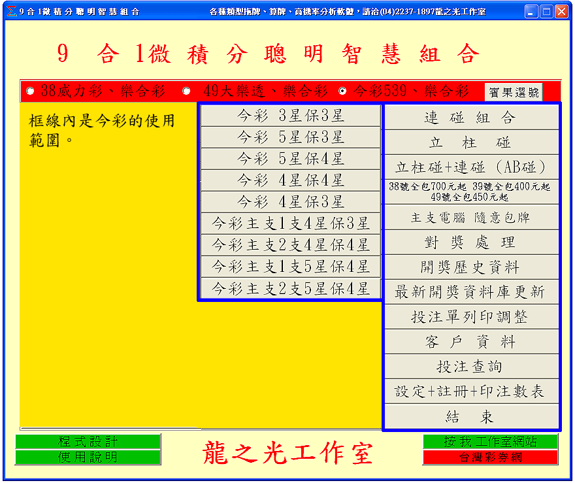
Task: Choose 今彩主支1支5星保4星
Action: tap(290, 267)
